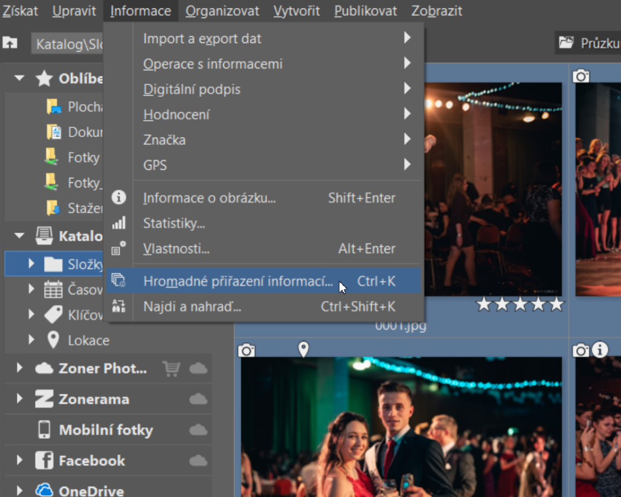The image size is (621, 497).
Task: Expand the Klíčová slova tree node
Action: click(x=32, y=314)
